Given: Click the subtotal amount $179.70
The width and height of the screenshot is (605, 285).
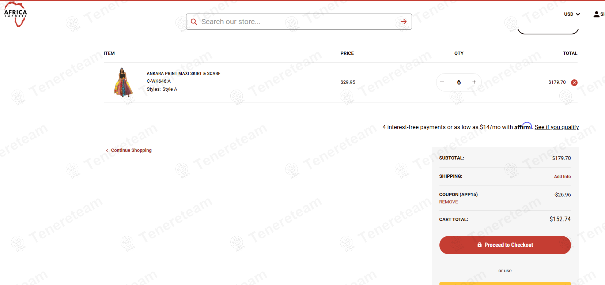Looking at the screenshot, I should point(561,158).
